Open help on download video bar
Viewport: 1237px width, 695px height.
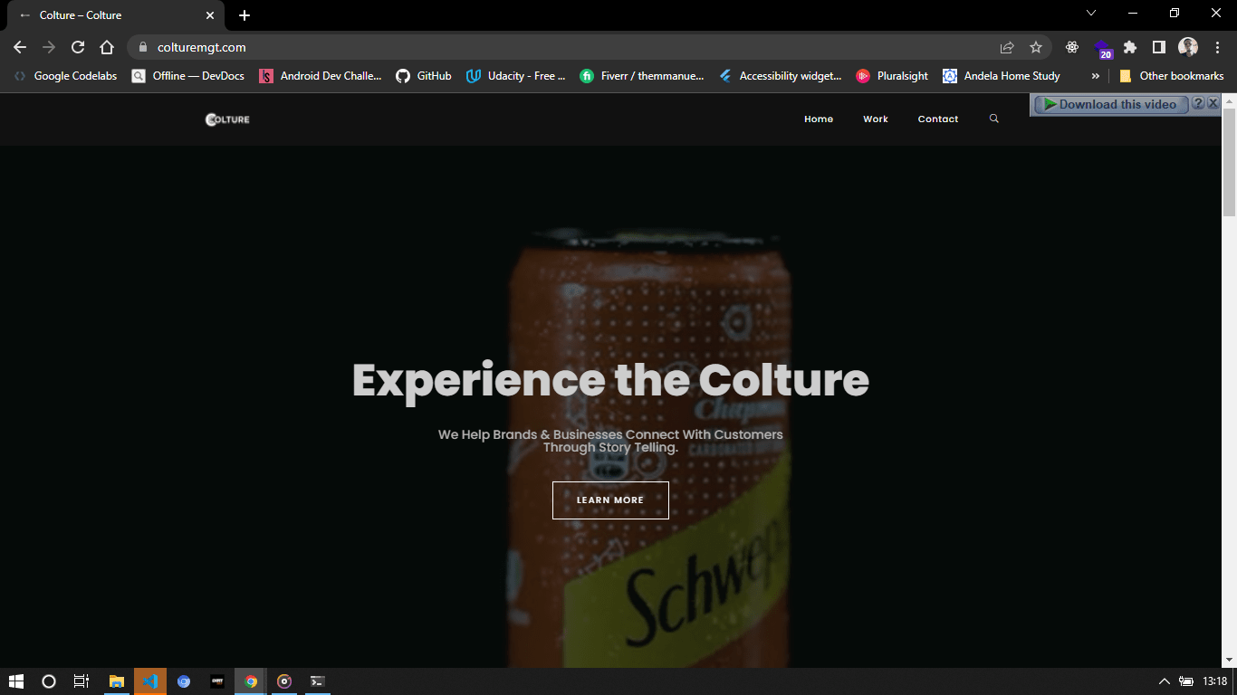pos(1198,103)
